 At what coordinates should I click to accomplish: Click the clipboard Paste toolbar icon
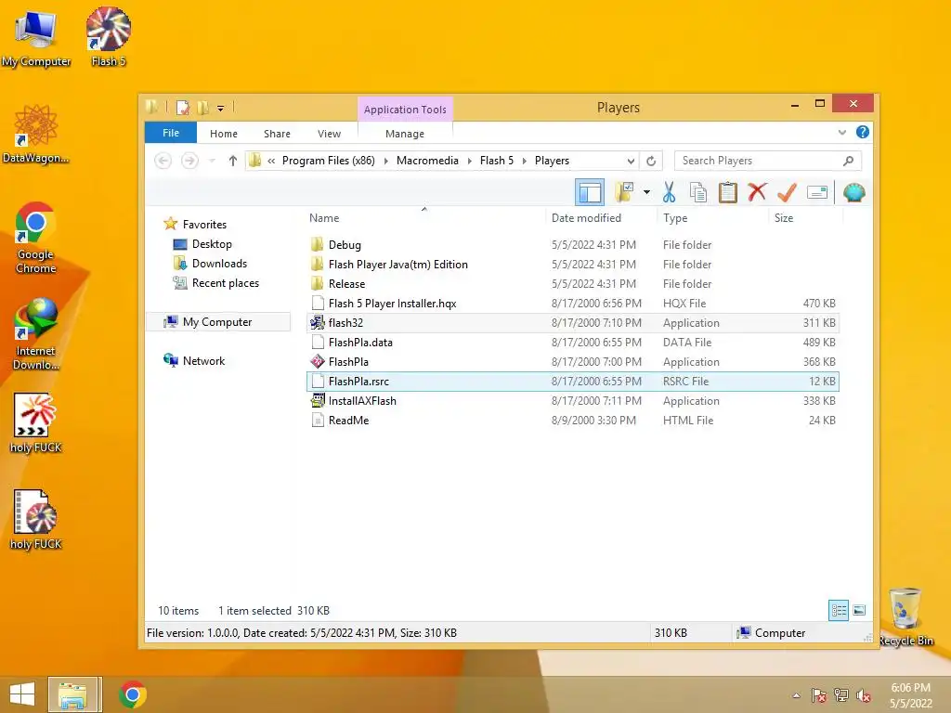click(x=728, y=193)
